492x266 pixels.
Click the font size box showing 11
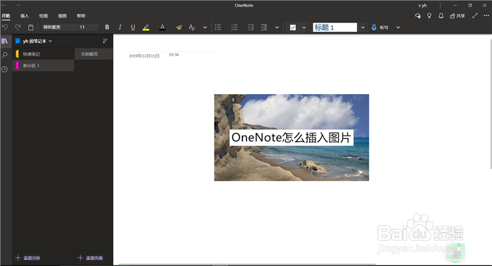tap(88, 27)
